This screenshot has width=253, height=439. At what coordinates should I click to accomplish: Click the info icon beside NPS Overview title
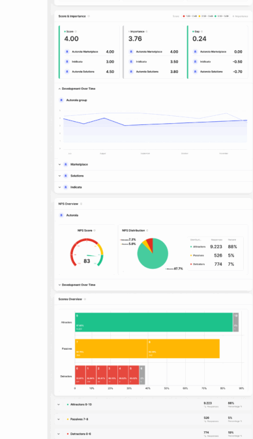[x=82, y=204]
